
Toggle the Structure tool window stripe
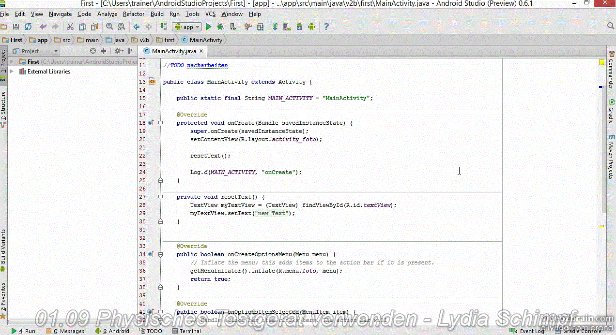point(3,109)
